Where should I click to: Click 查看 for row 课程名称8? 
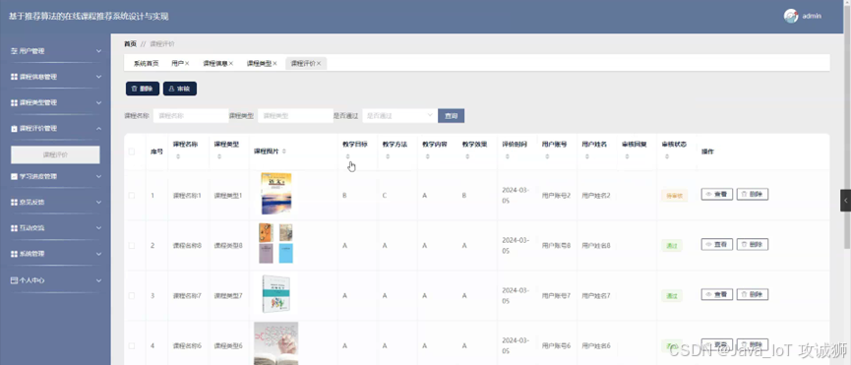pyautogui.click(x=717, y=245)
